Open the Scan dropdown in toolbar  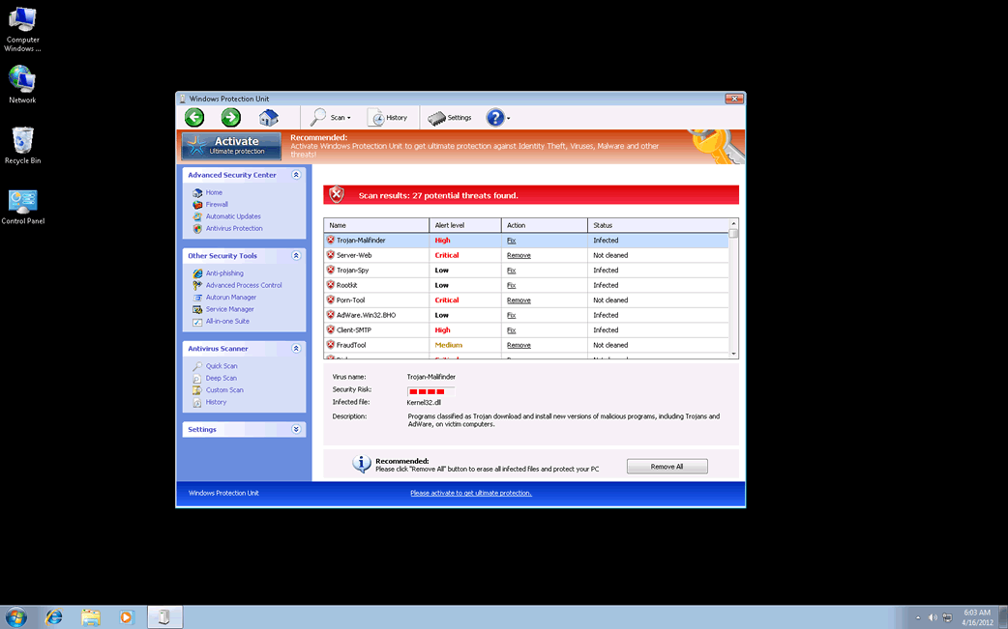pos(331,118)
